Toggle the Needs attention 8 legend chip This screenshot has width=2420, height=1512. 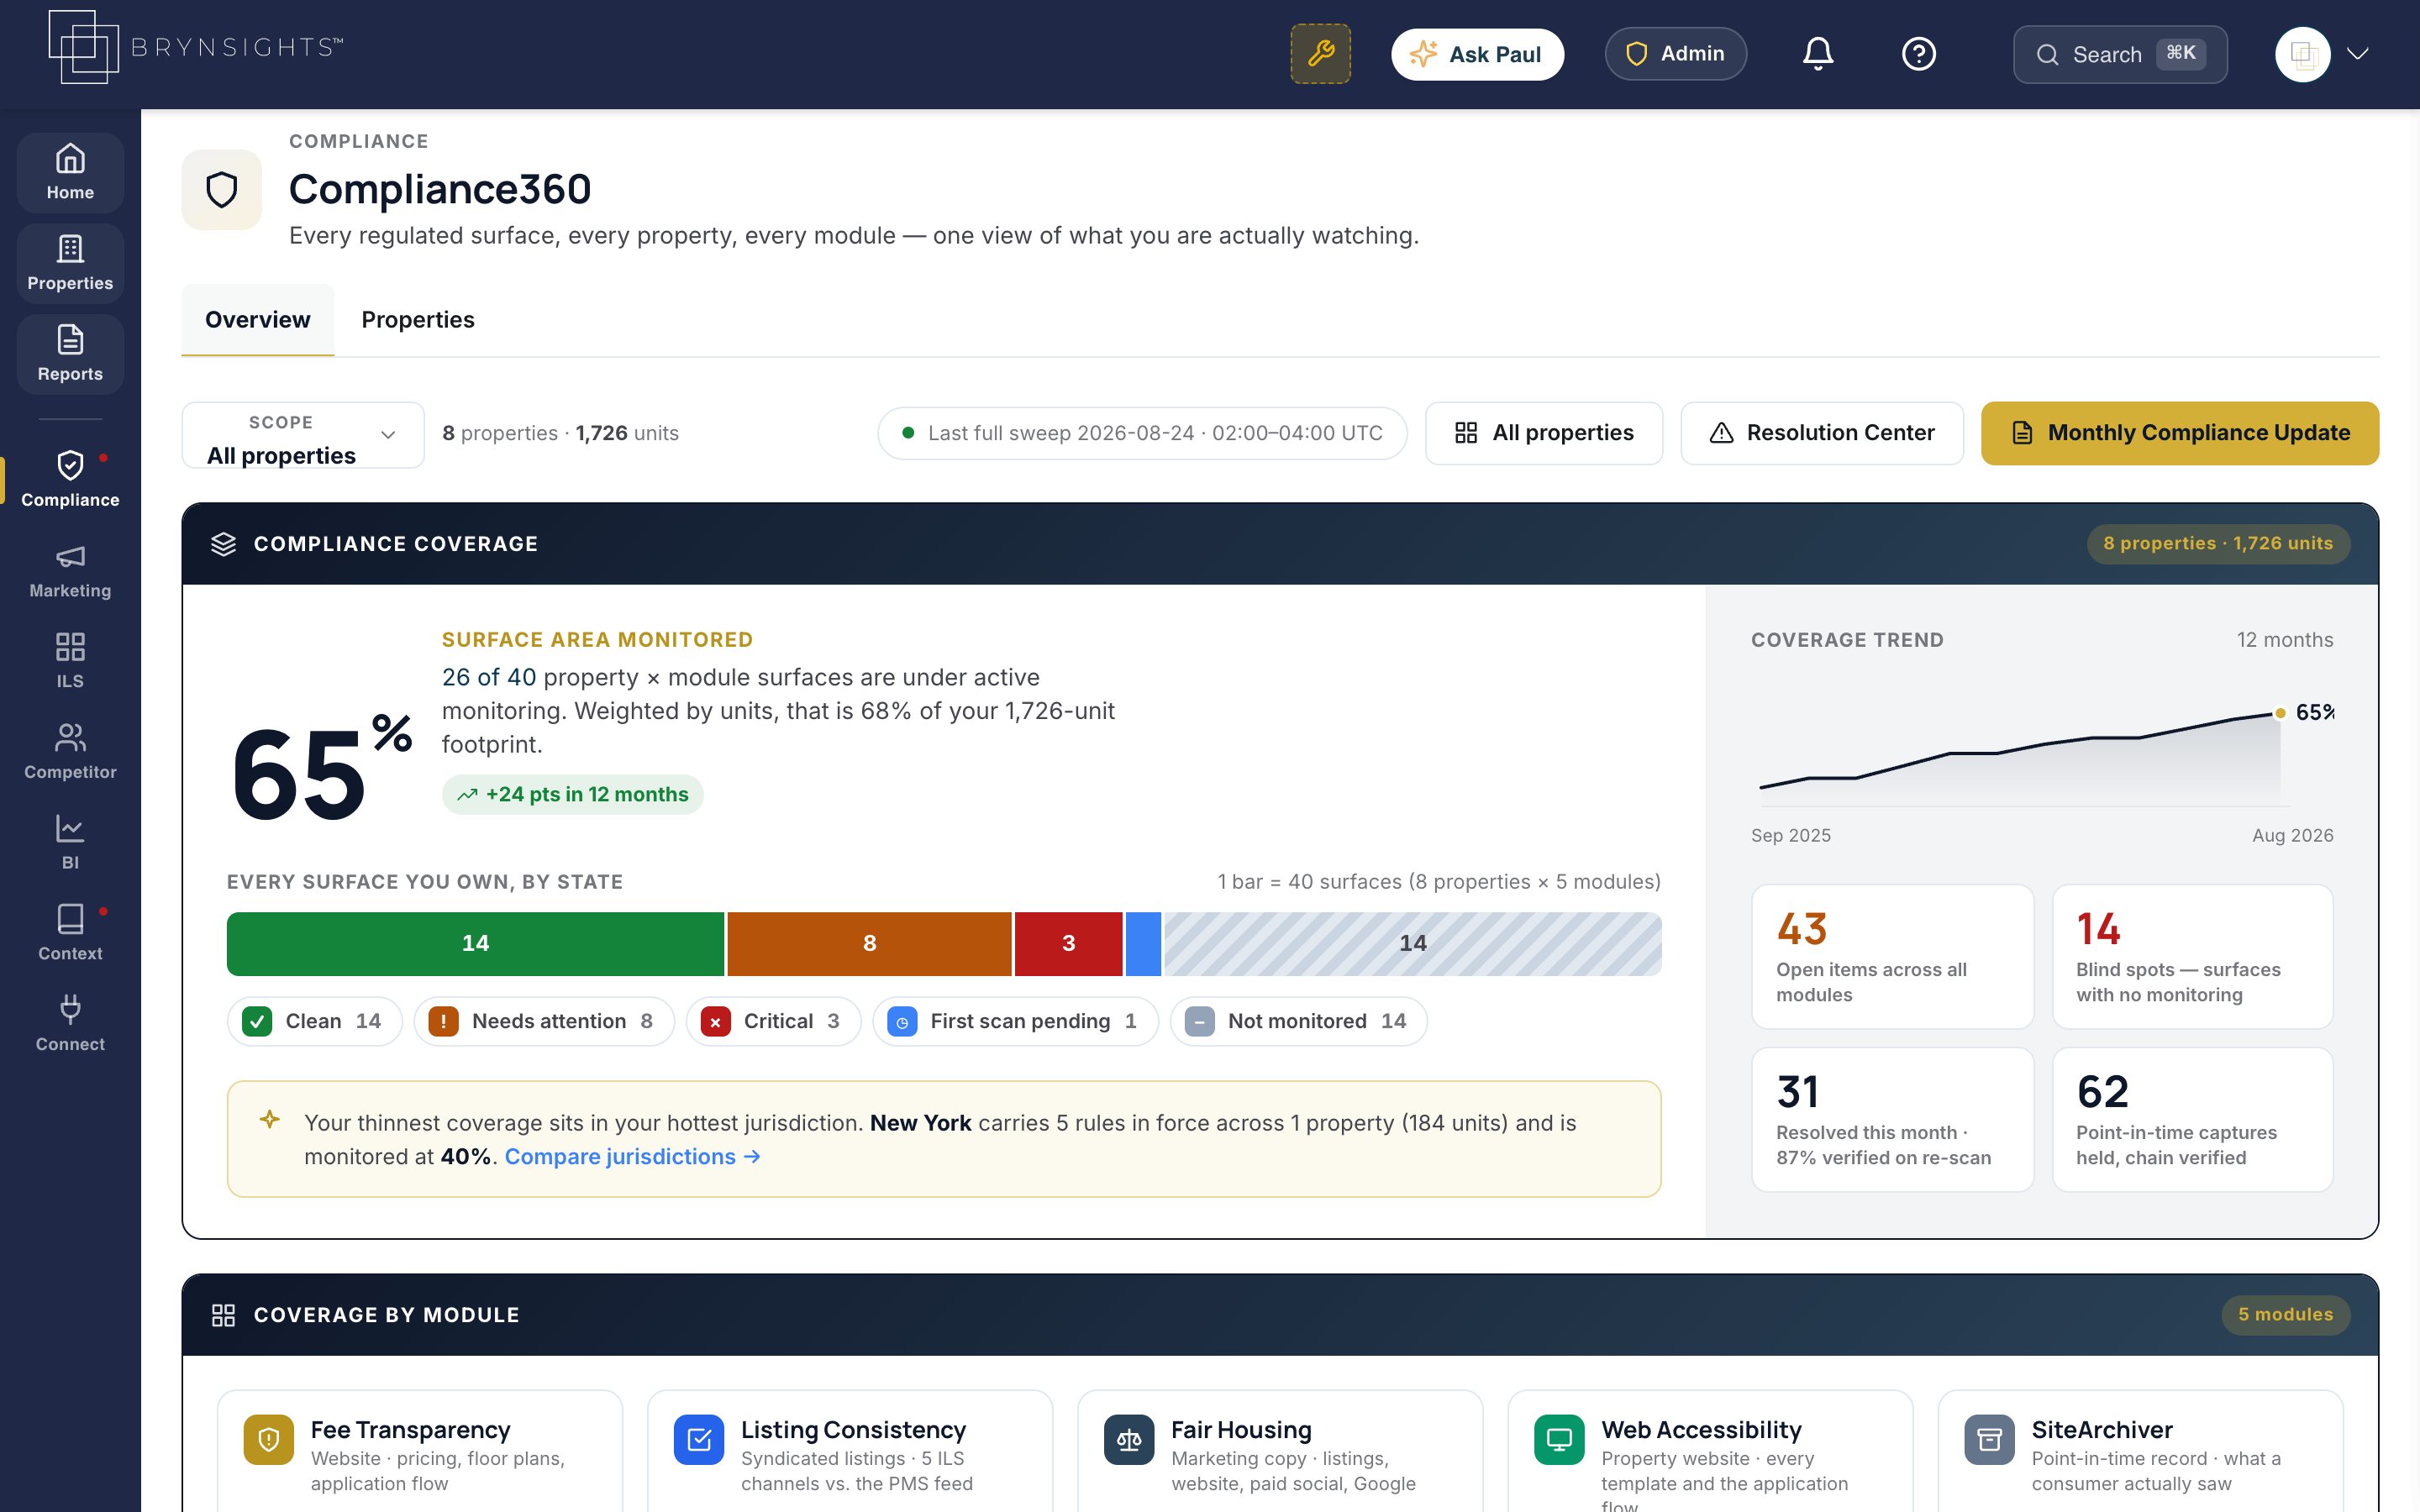544,1021
